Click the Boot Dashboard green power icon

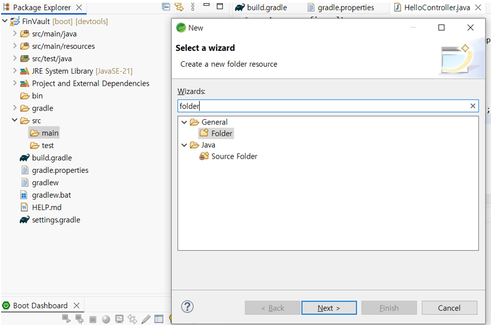coord(6,305)
